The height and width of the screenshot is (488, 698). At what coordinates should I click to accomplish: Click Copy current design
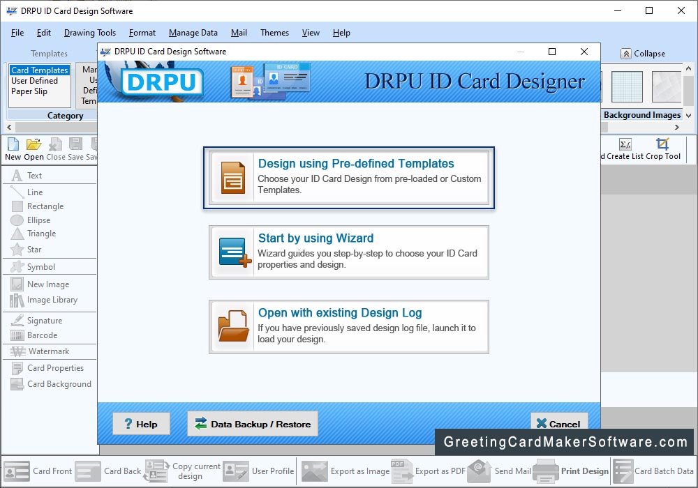[x=182, y=471]
